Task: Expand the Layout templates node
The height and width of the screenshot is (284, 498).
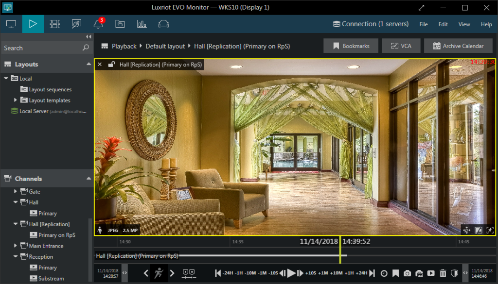Action: click(15, 100)
